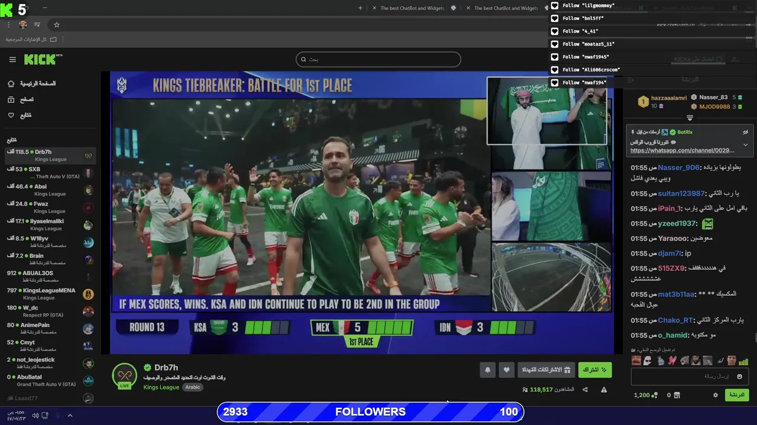The height and width of the screenshot is (425, 757).
Task: Click Drb7h streamer avatar with LIVE badge
Action: pyautogui.click(x=124, y=376)
